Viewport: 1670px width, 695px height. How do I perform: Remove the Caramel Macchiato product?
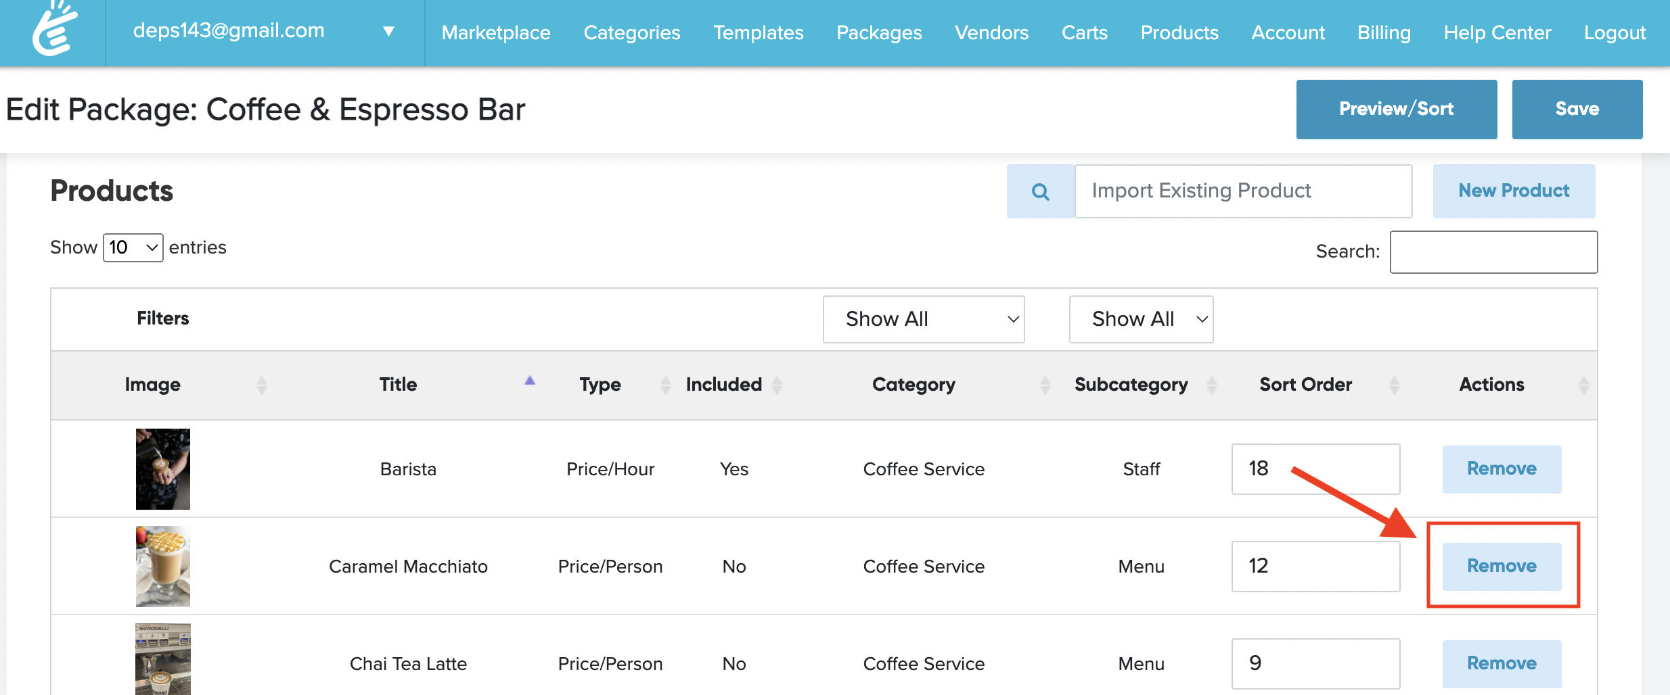tap(1502, 566)
